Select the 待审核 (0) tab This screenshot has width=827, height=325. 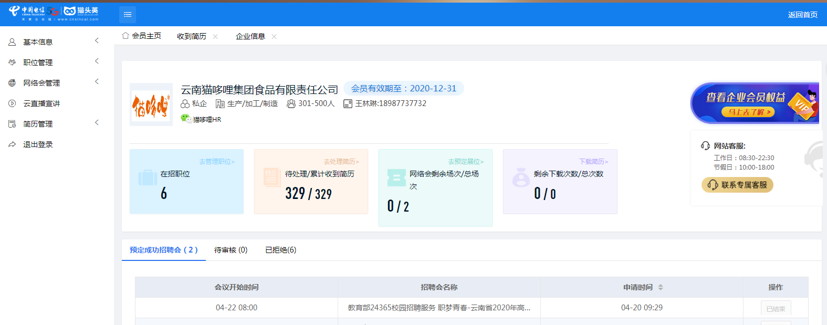231,250
